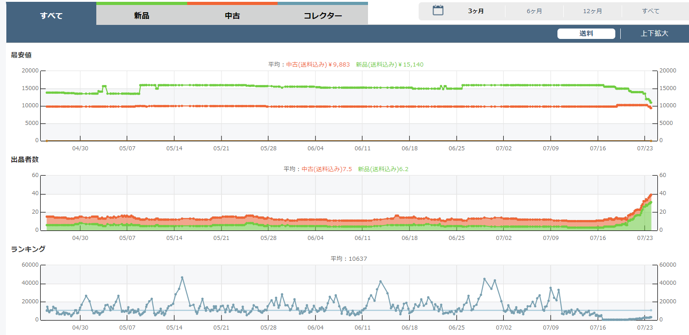Click the 平均：10637 ranking average label
The height and width of the screenshot is (335, 689).
pos(349,258)
